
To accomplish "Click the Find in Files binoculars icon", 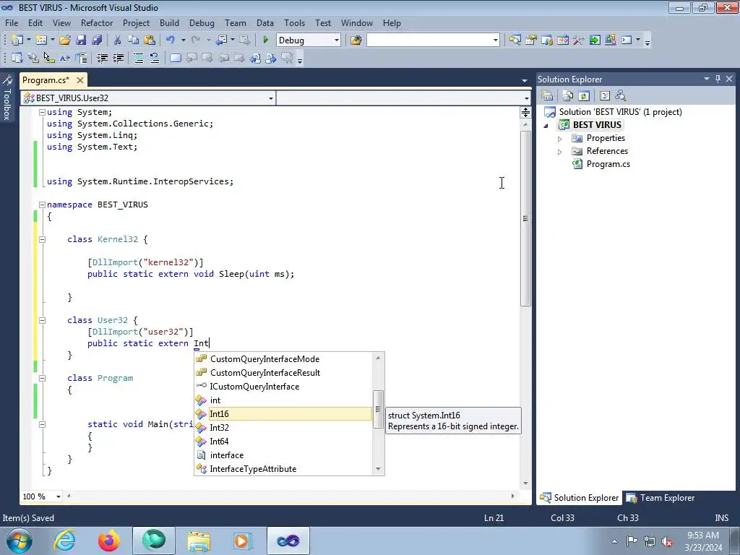I will point(356,40).
